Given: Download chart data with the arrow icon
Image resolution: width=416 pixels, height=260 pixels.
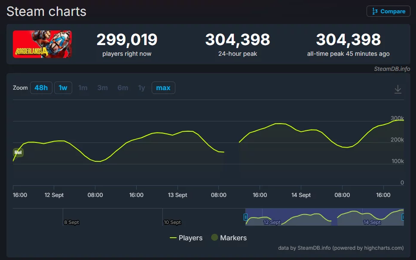Looking at the screenshot, I should tap(398, 89).
